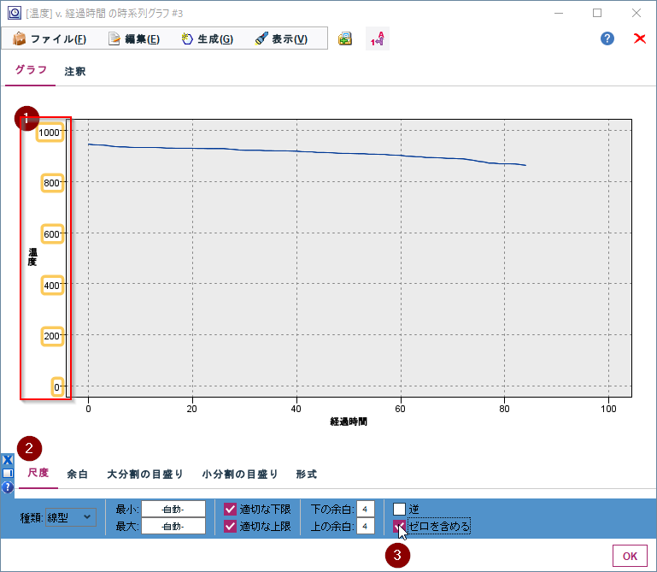Click the 100 label on the X axis
The image size is (657, 572).
point(608,409)
